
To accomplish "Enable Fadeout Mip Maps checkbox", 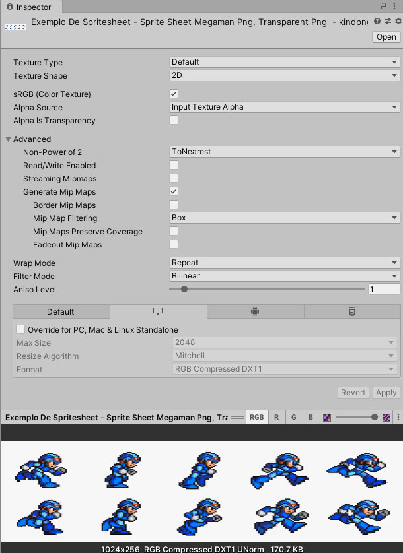I will pos(174,244).
